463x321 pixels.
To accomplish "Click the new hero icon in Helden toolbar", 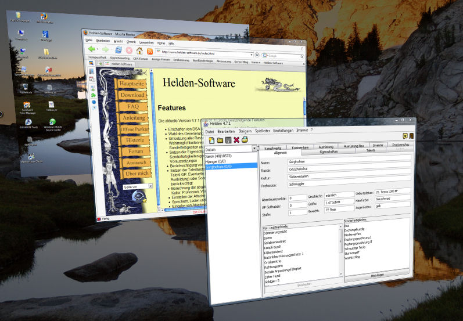I will [x=211, y=140].
